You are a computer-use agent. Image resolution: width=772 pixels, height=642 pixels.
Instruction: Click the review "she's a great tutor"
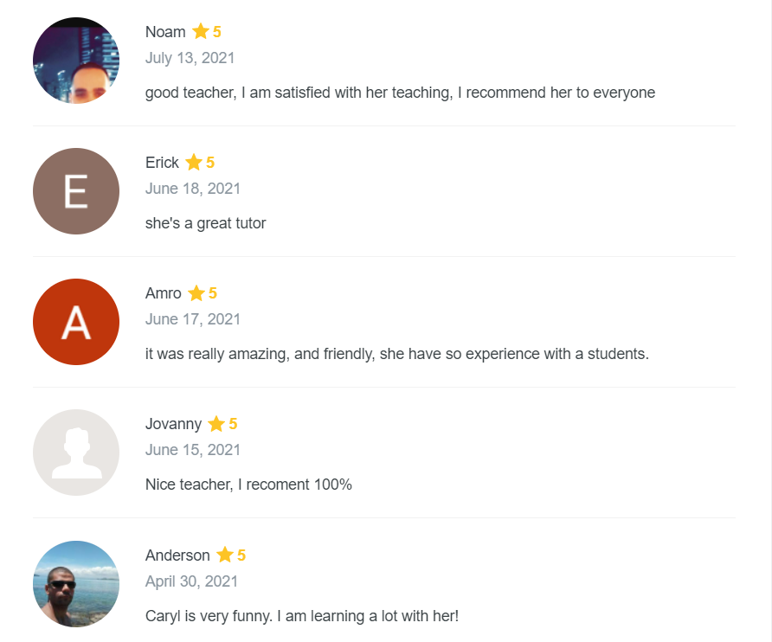[x=206, y=223]
